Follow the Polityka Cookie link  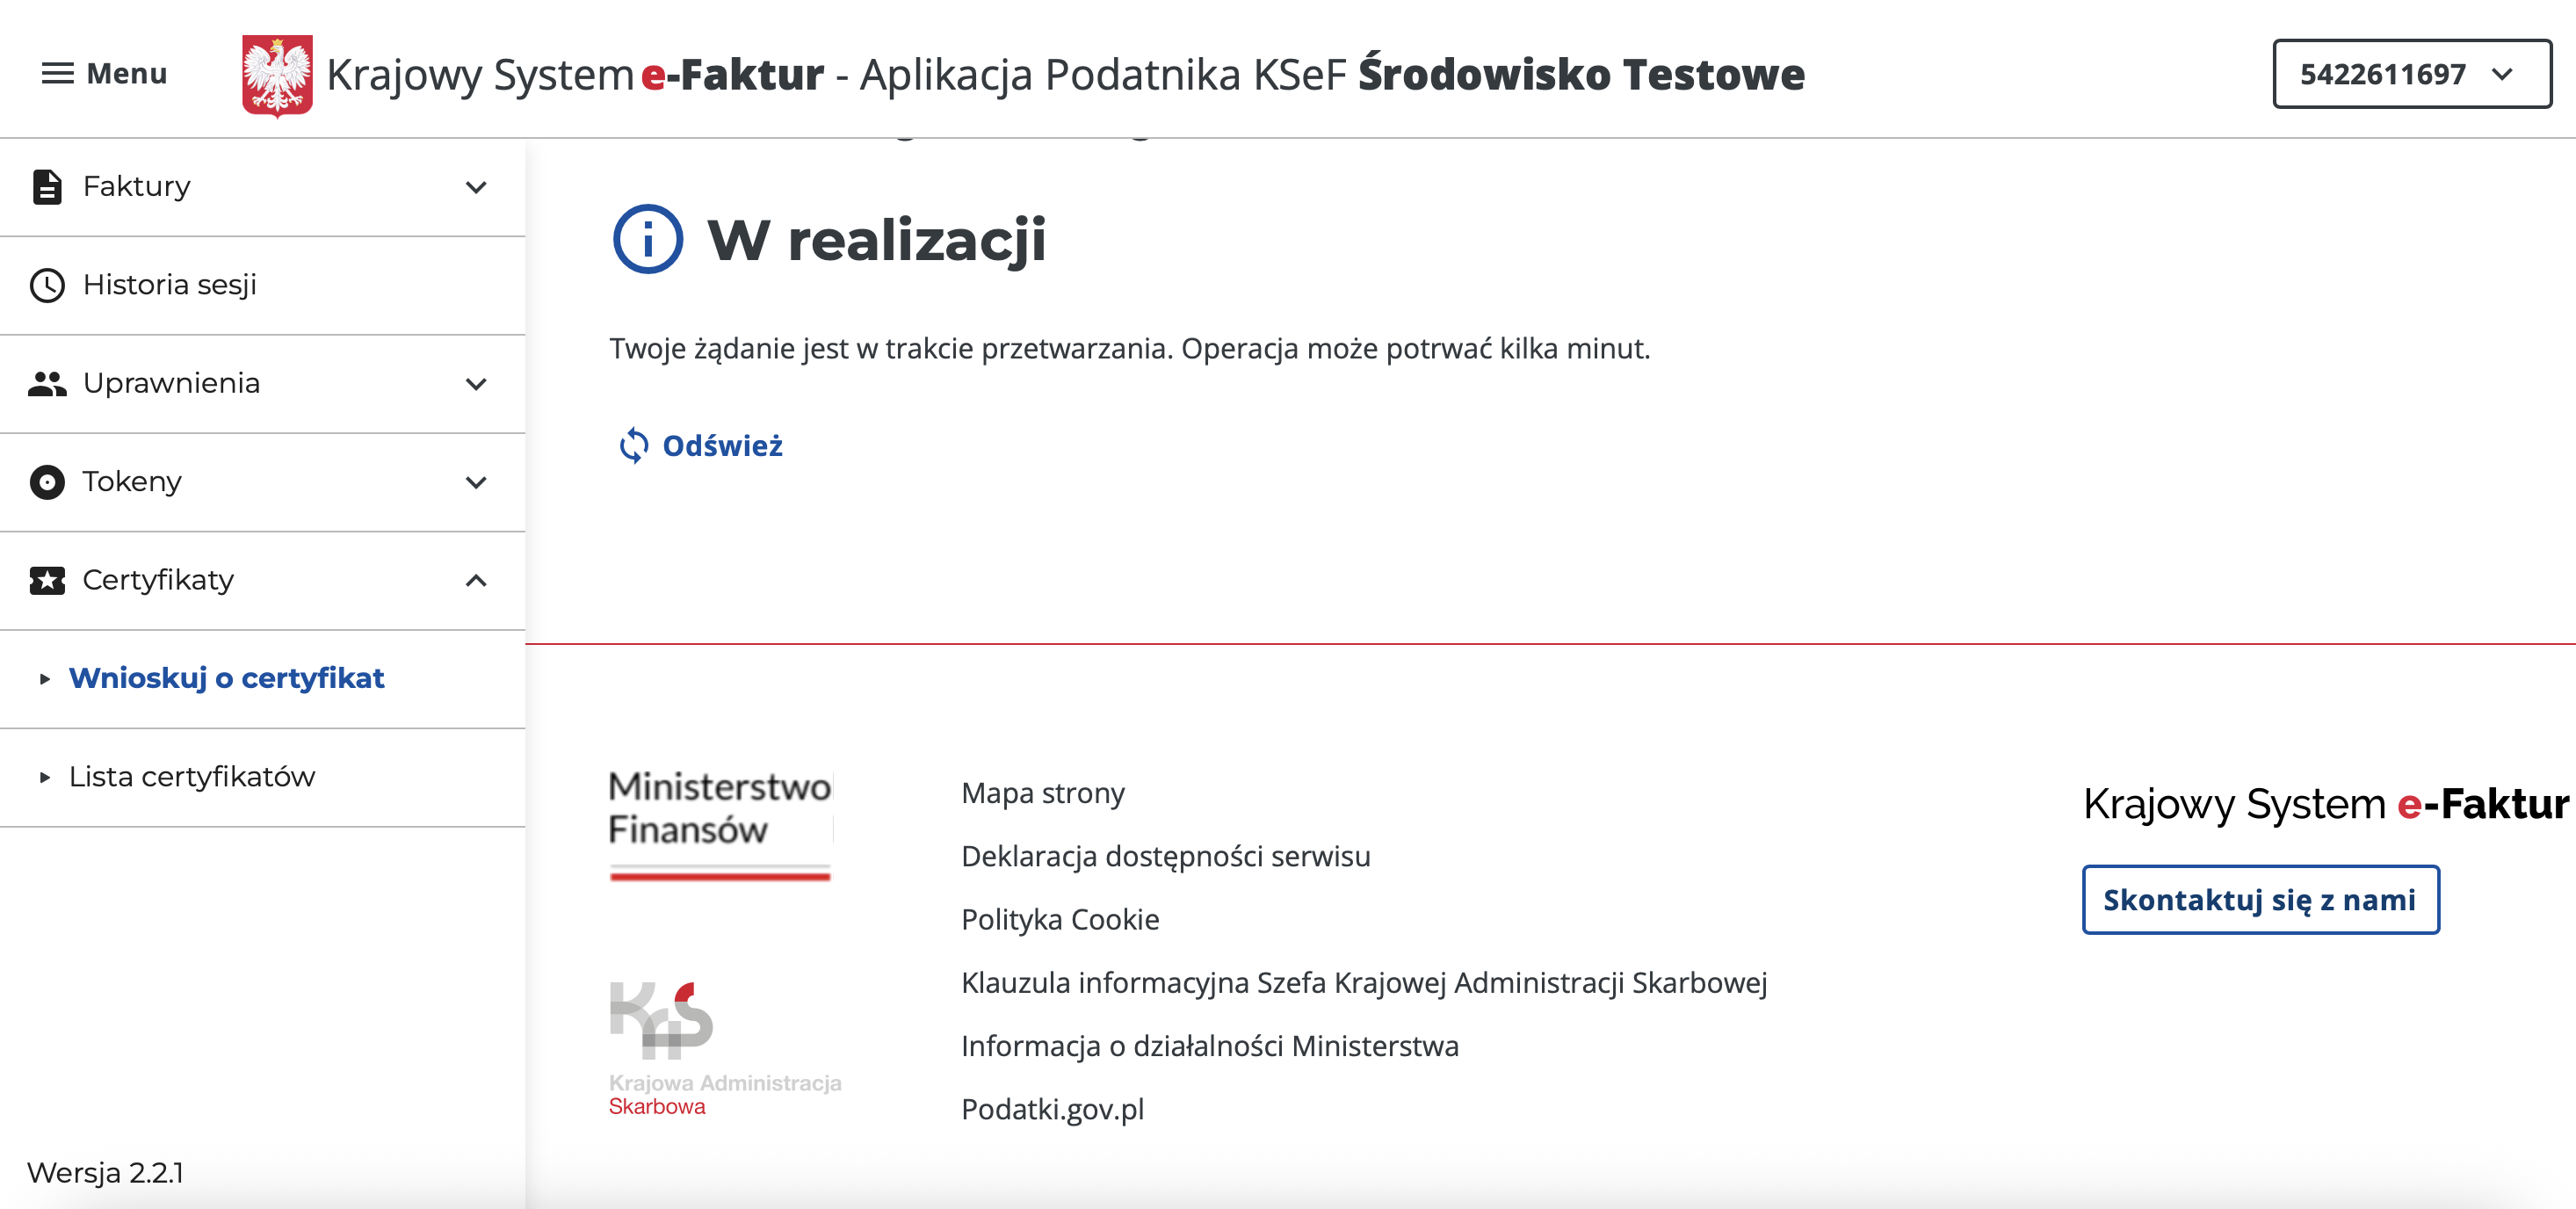(1060, 919)
